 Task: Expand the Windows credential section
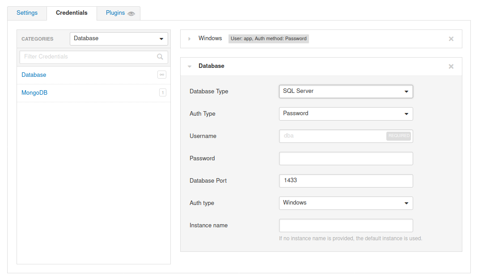click(190, 39)
